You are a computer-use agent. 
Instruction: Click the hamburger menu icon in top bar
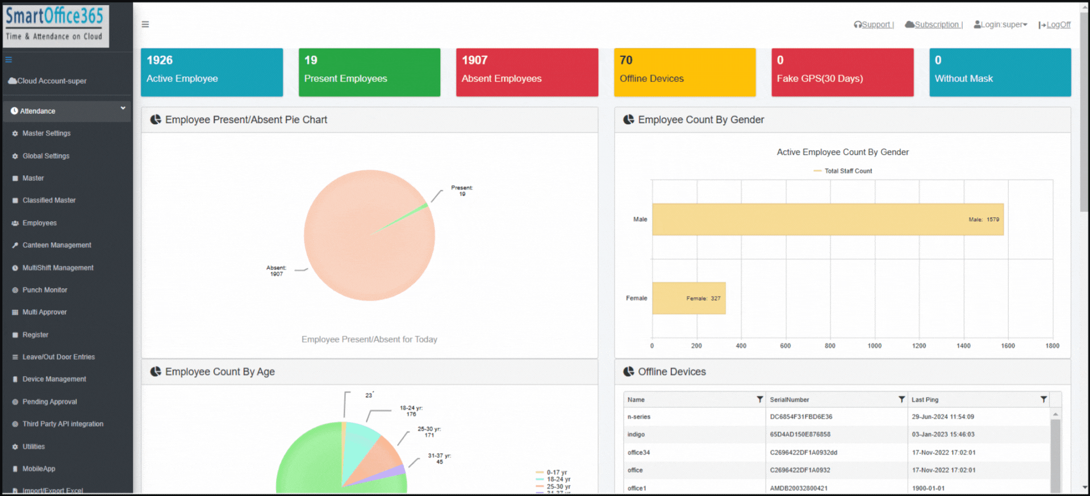click(145, 24)
